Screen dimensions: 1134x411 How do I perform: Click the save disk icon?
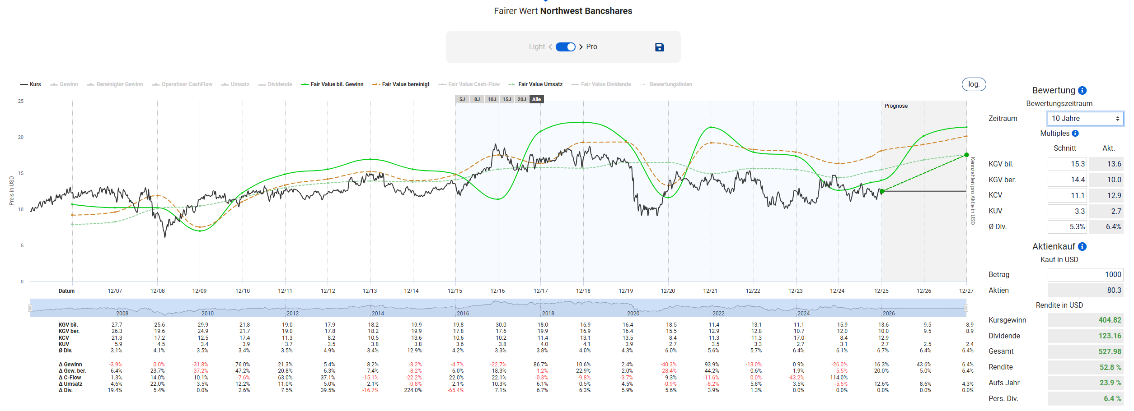click(659, 47)
